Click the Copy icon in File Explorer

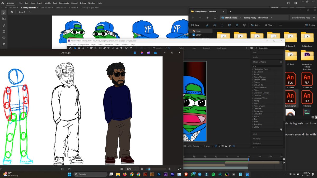pyautogui.click(x=215, y=25)
